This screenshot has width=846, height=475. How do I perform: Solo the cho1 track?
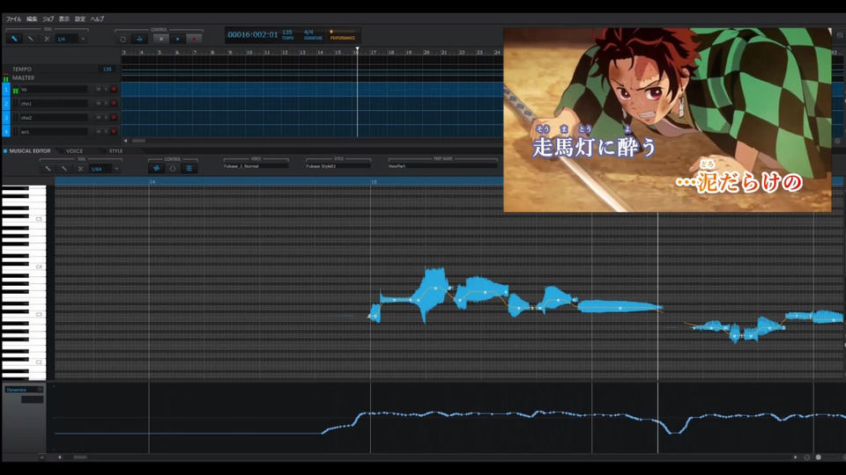click(x=106, y=104)
